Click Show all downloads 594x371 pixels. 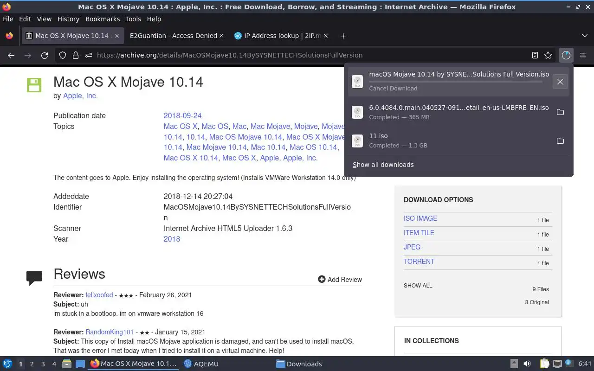click(383, 165)
